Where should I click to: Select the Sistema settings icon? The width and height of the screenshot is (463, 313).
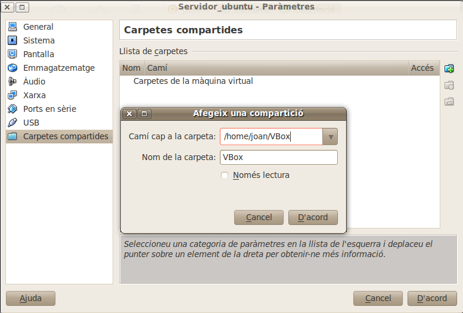pos(13,40)
